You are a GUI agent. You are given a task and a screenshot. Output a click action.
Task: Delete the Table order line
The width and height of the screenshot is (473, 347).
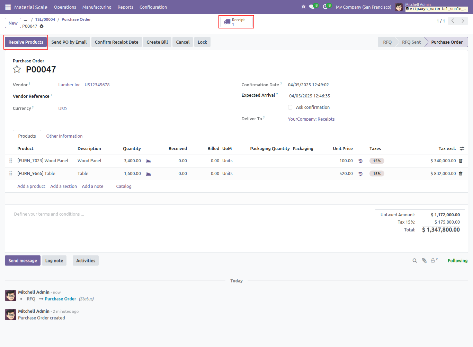click(461, 174)
